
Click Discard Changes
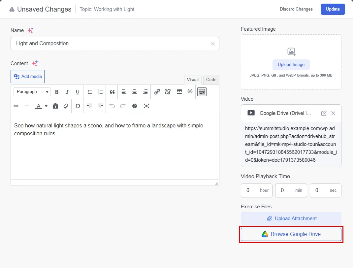pos(296,9)
